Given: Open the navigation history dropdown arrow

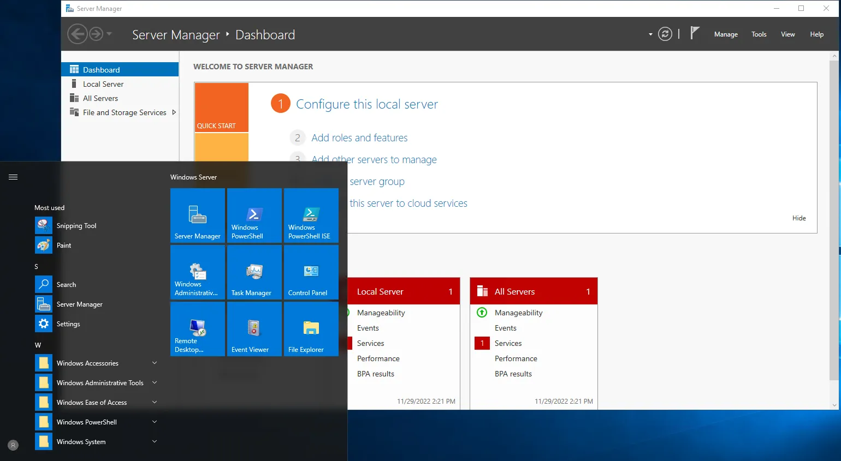Looking at the screenshot, I should click(109, 34).
